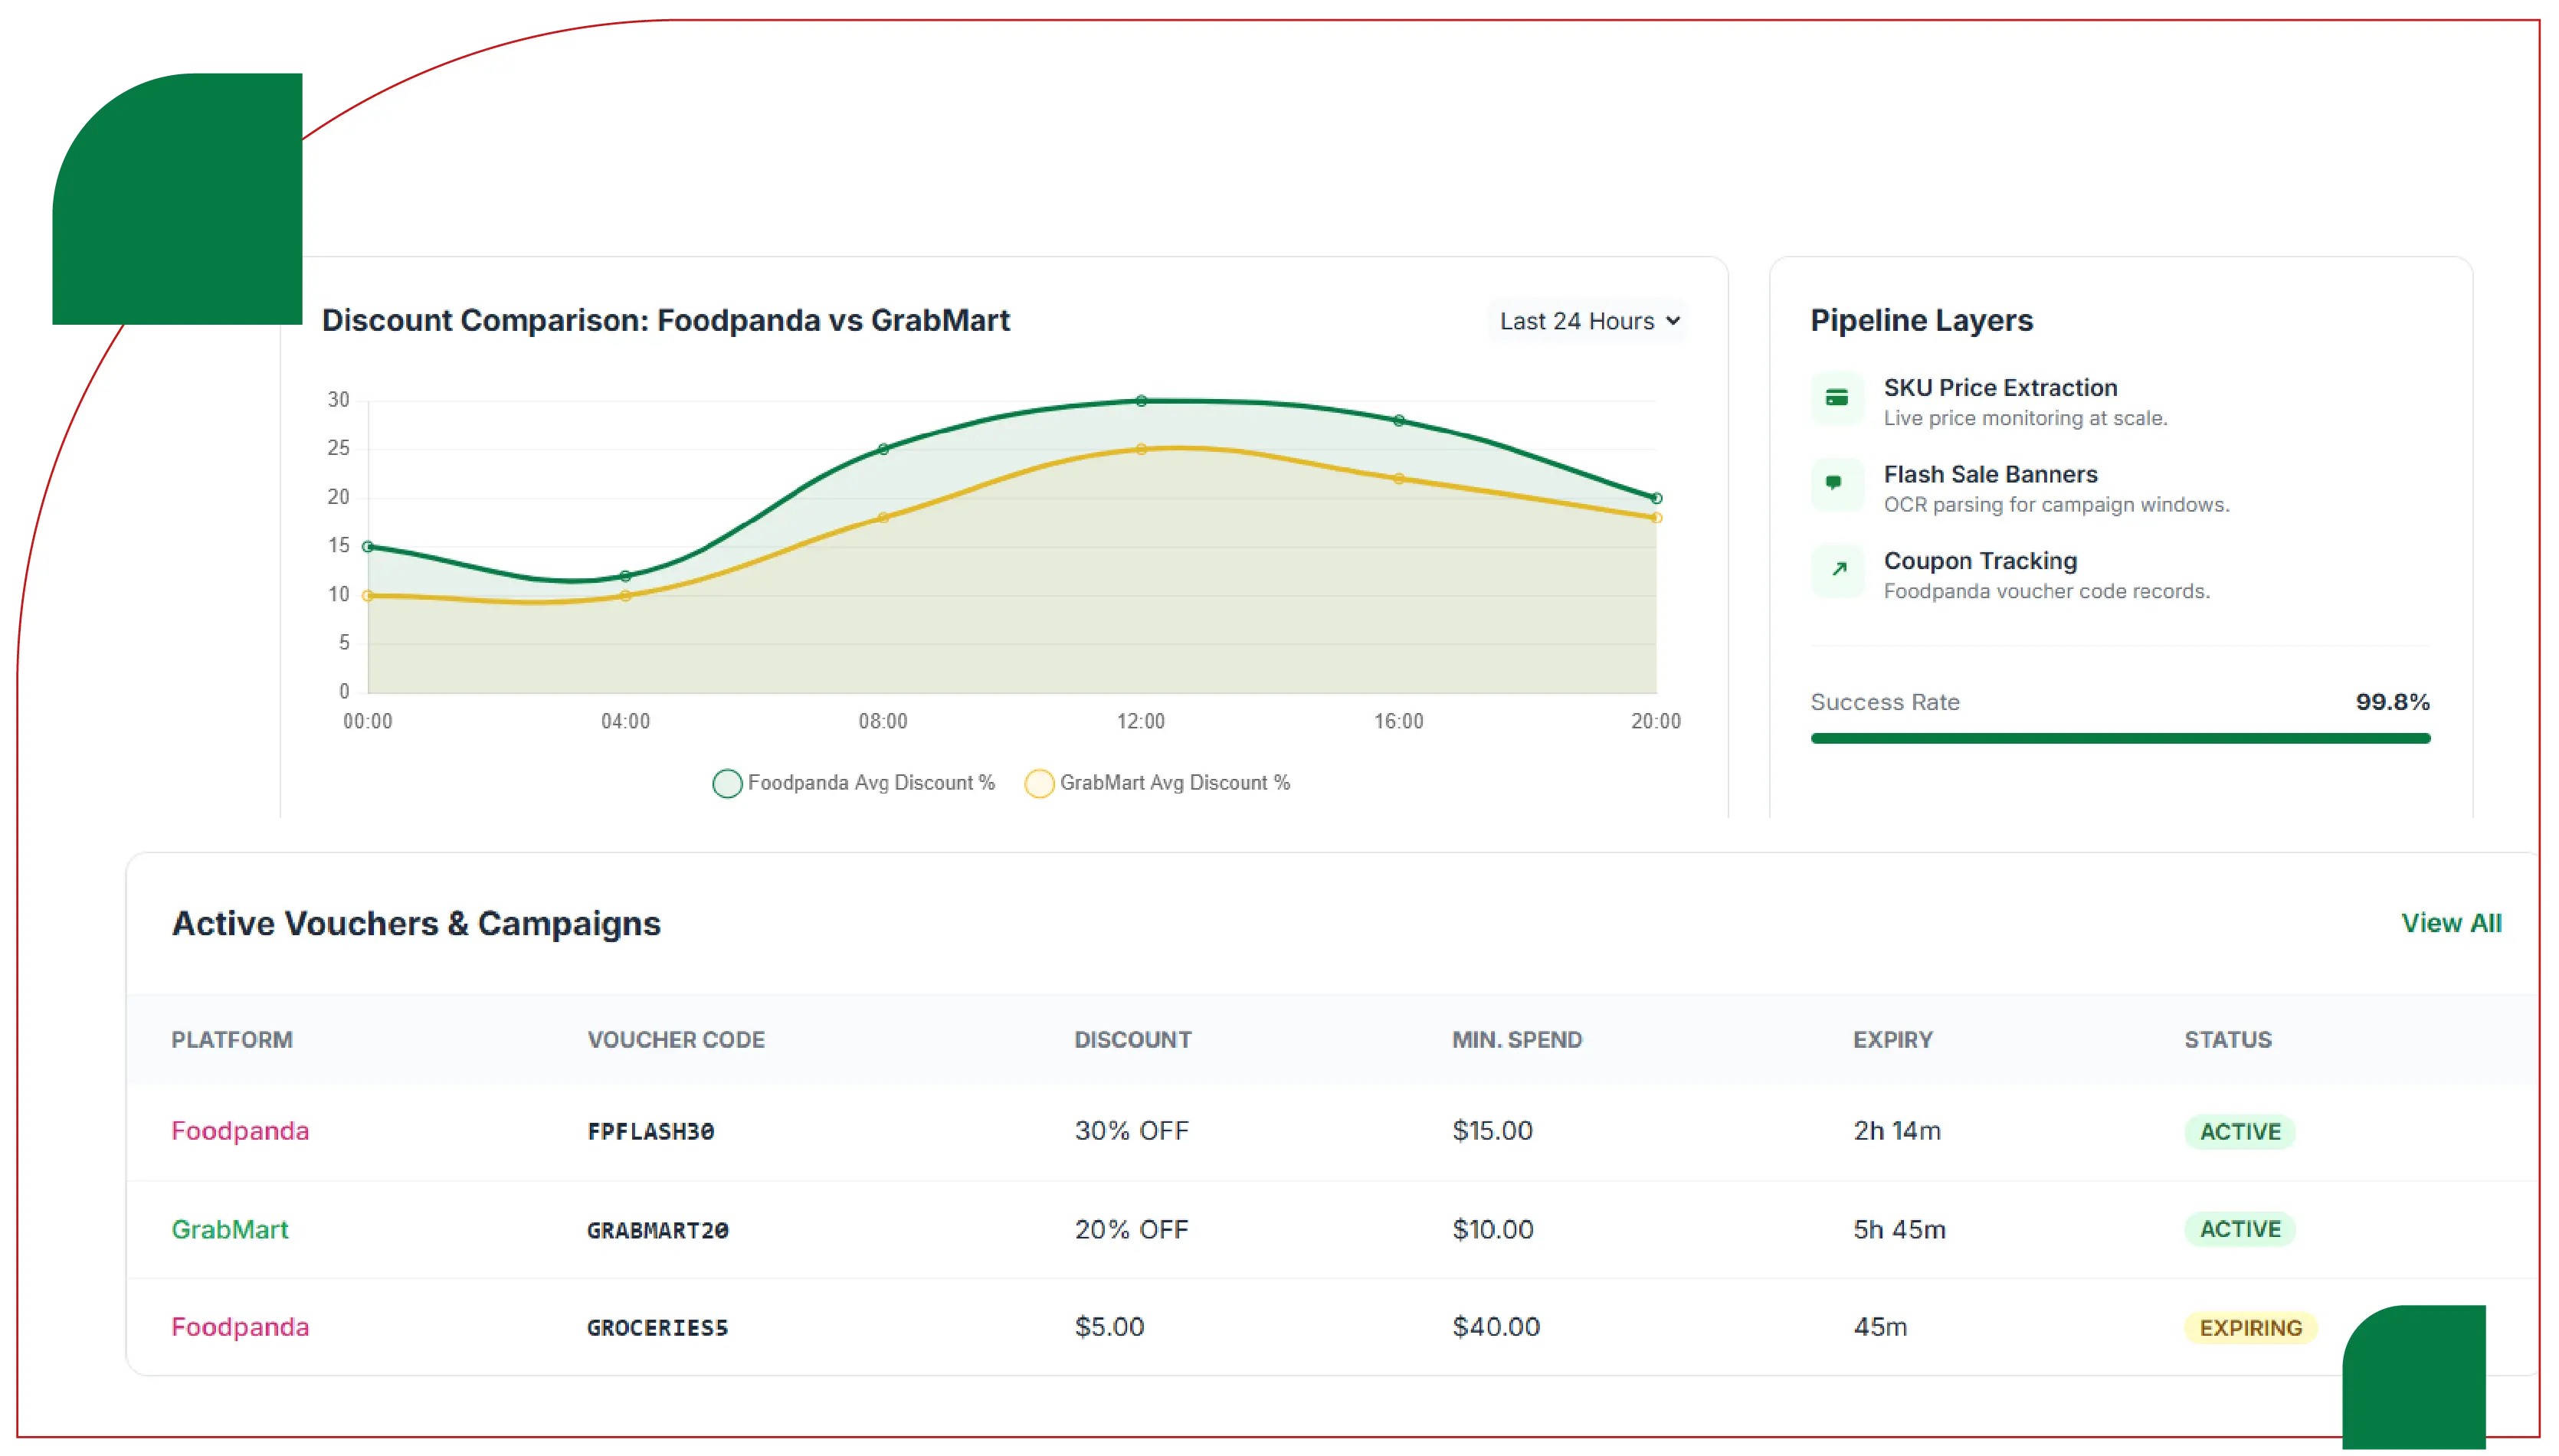The height and width of the screenshot is (1456, 2559).
Task: Click the EXPIRING status badge
Action: pos(2250,1327)
